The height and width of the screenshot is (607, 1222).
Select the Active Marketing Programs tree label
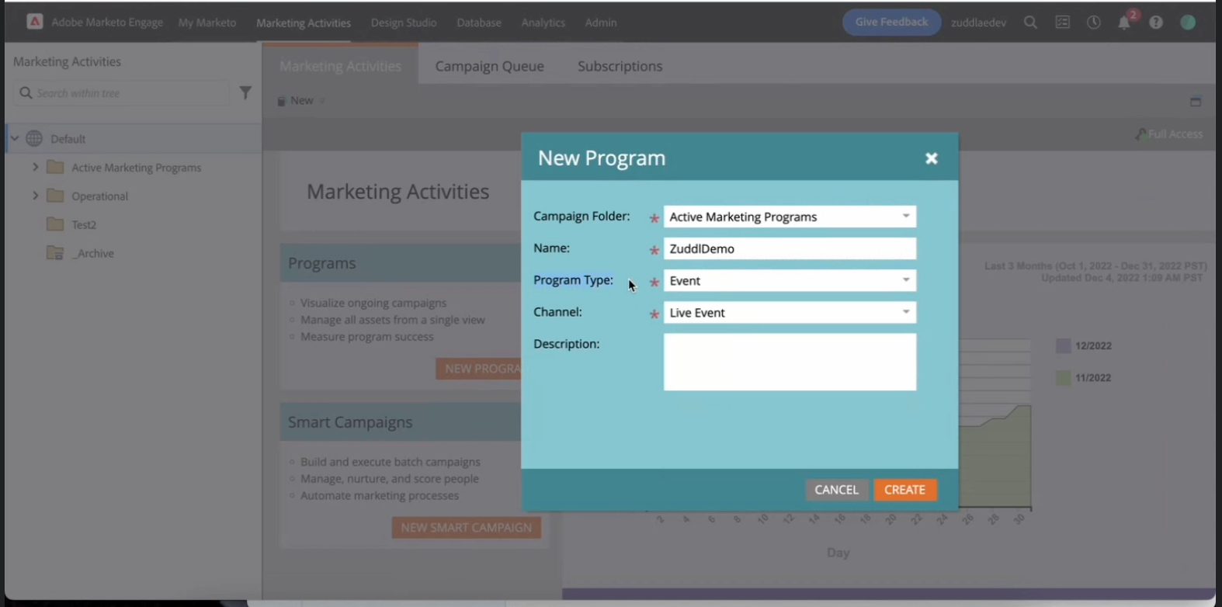pos(137,168)
